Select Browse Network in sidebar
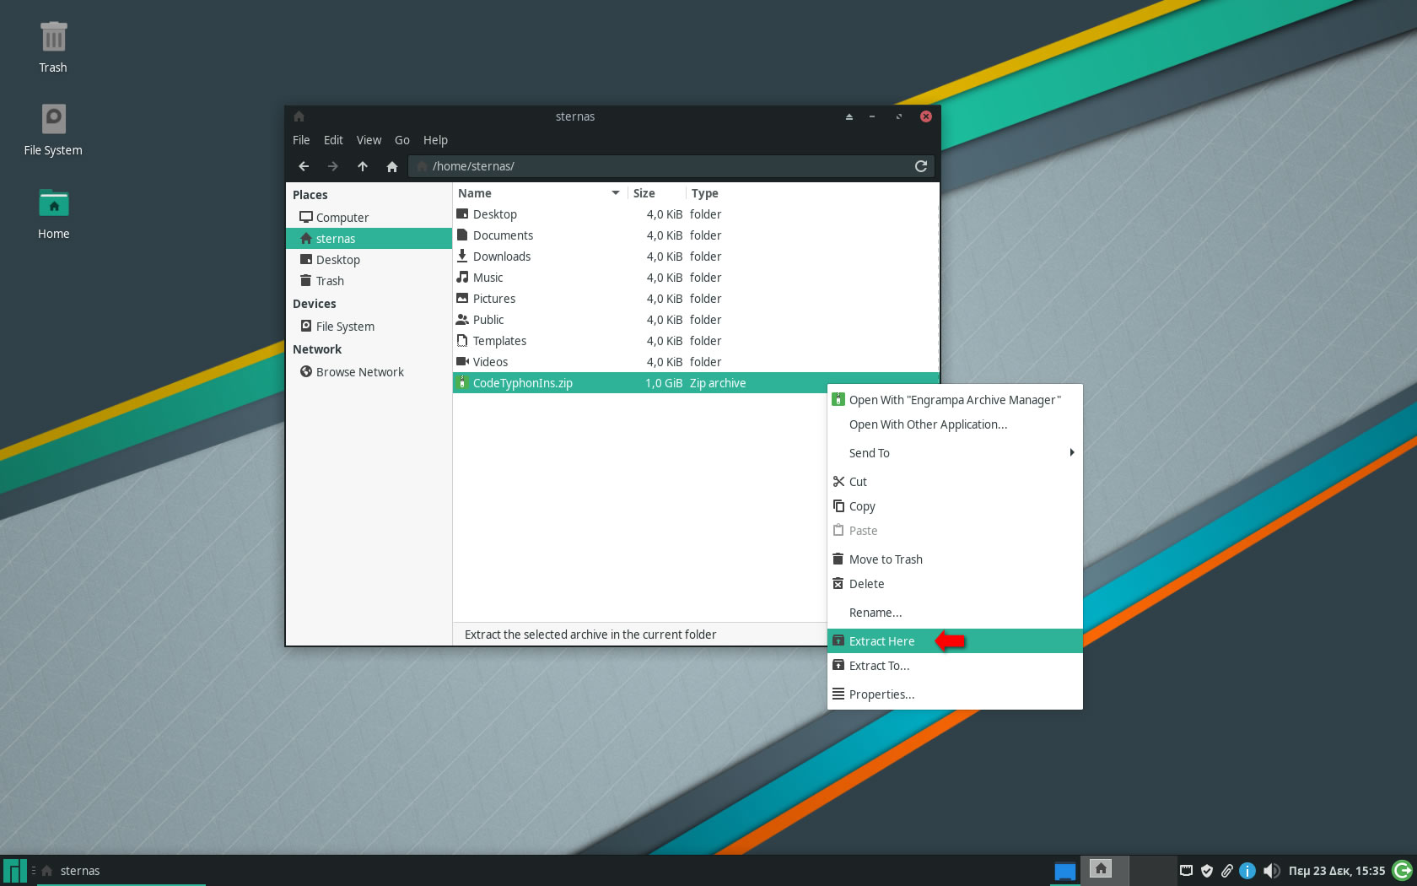Screen dimensions: 1417x886 tap(359, 372)
